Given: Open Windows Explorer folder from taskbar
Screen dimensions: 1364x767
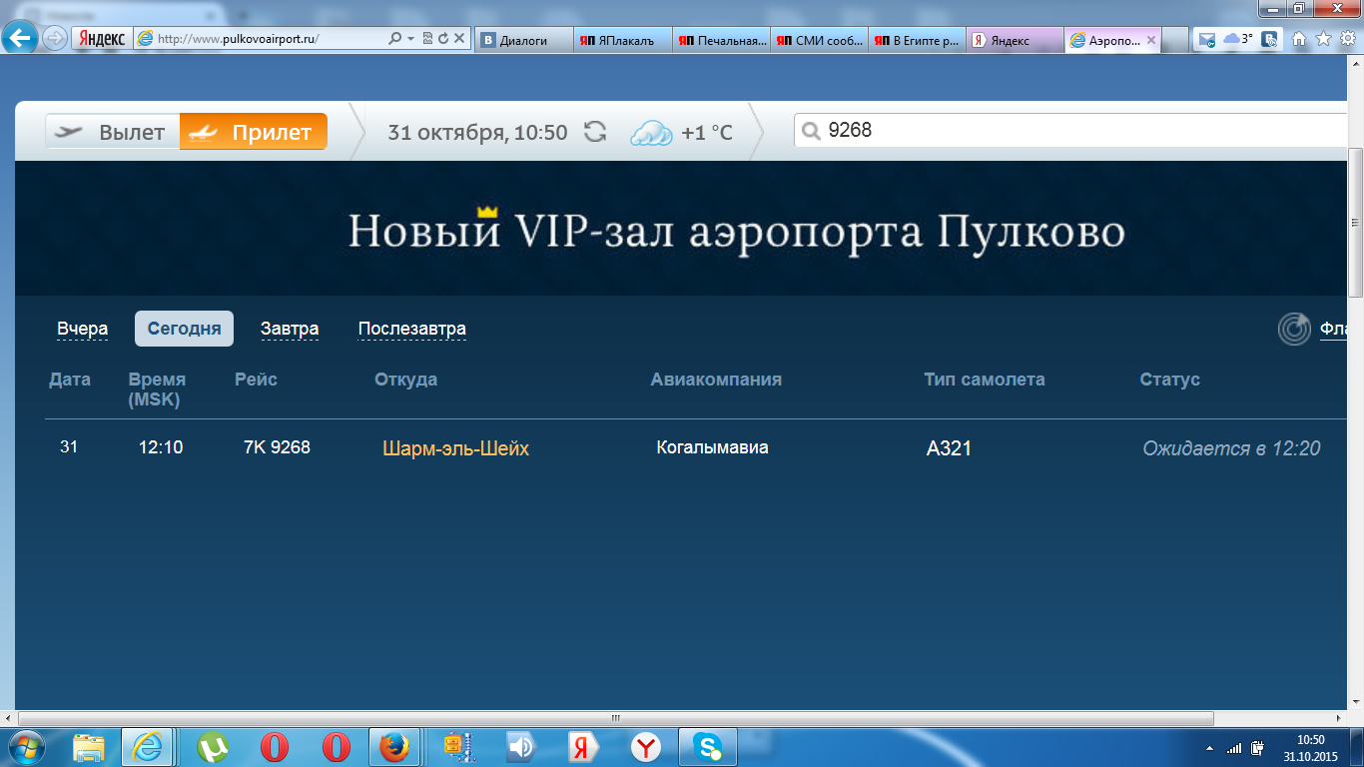Looking at the screenshot, I should pyautogui.click(x=89, y=747).
